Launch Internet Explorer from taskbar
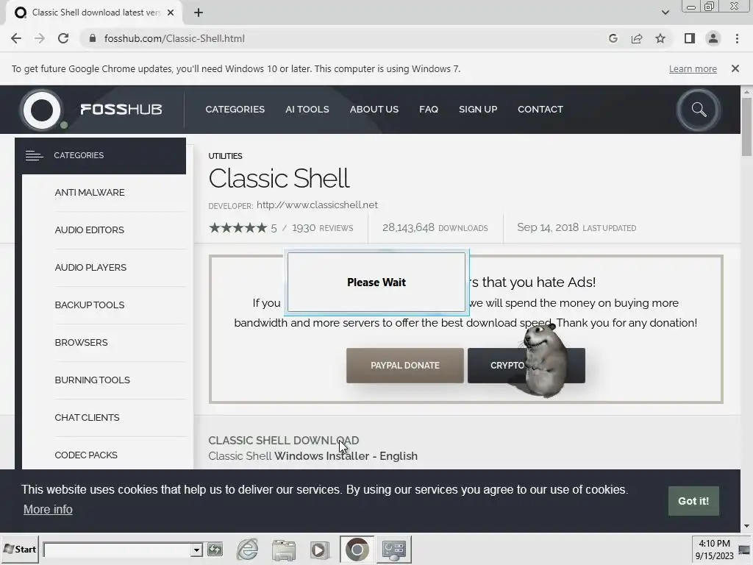The height and width of the screenshot is (565, 753). 248,549
